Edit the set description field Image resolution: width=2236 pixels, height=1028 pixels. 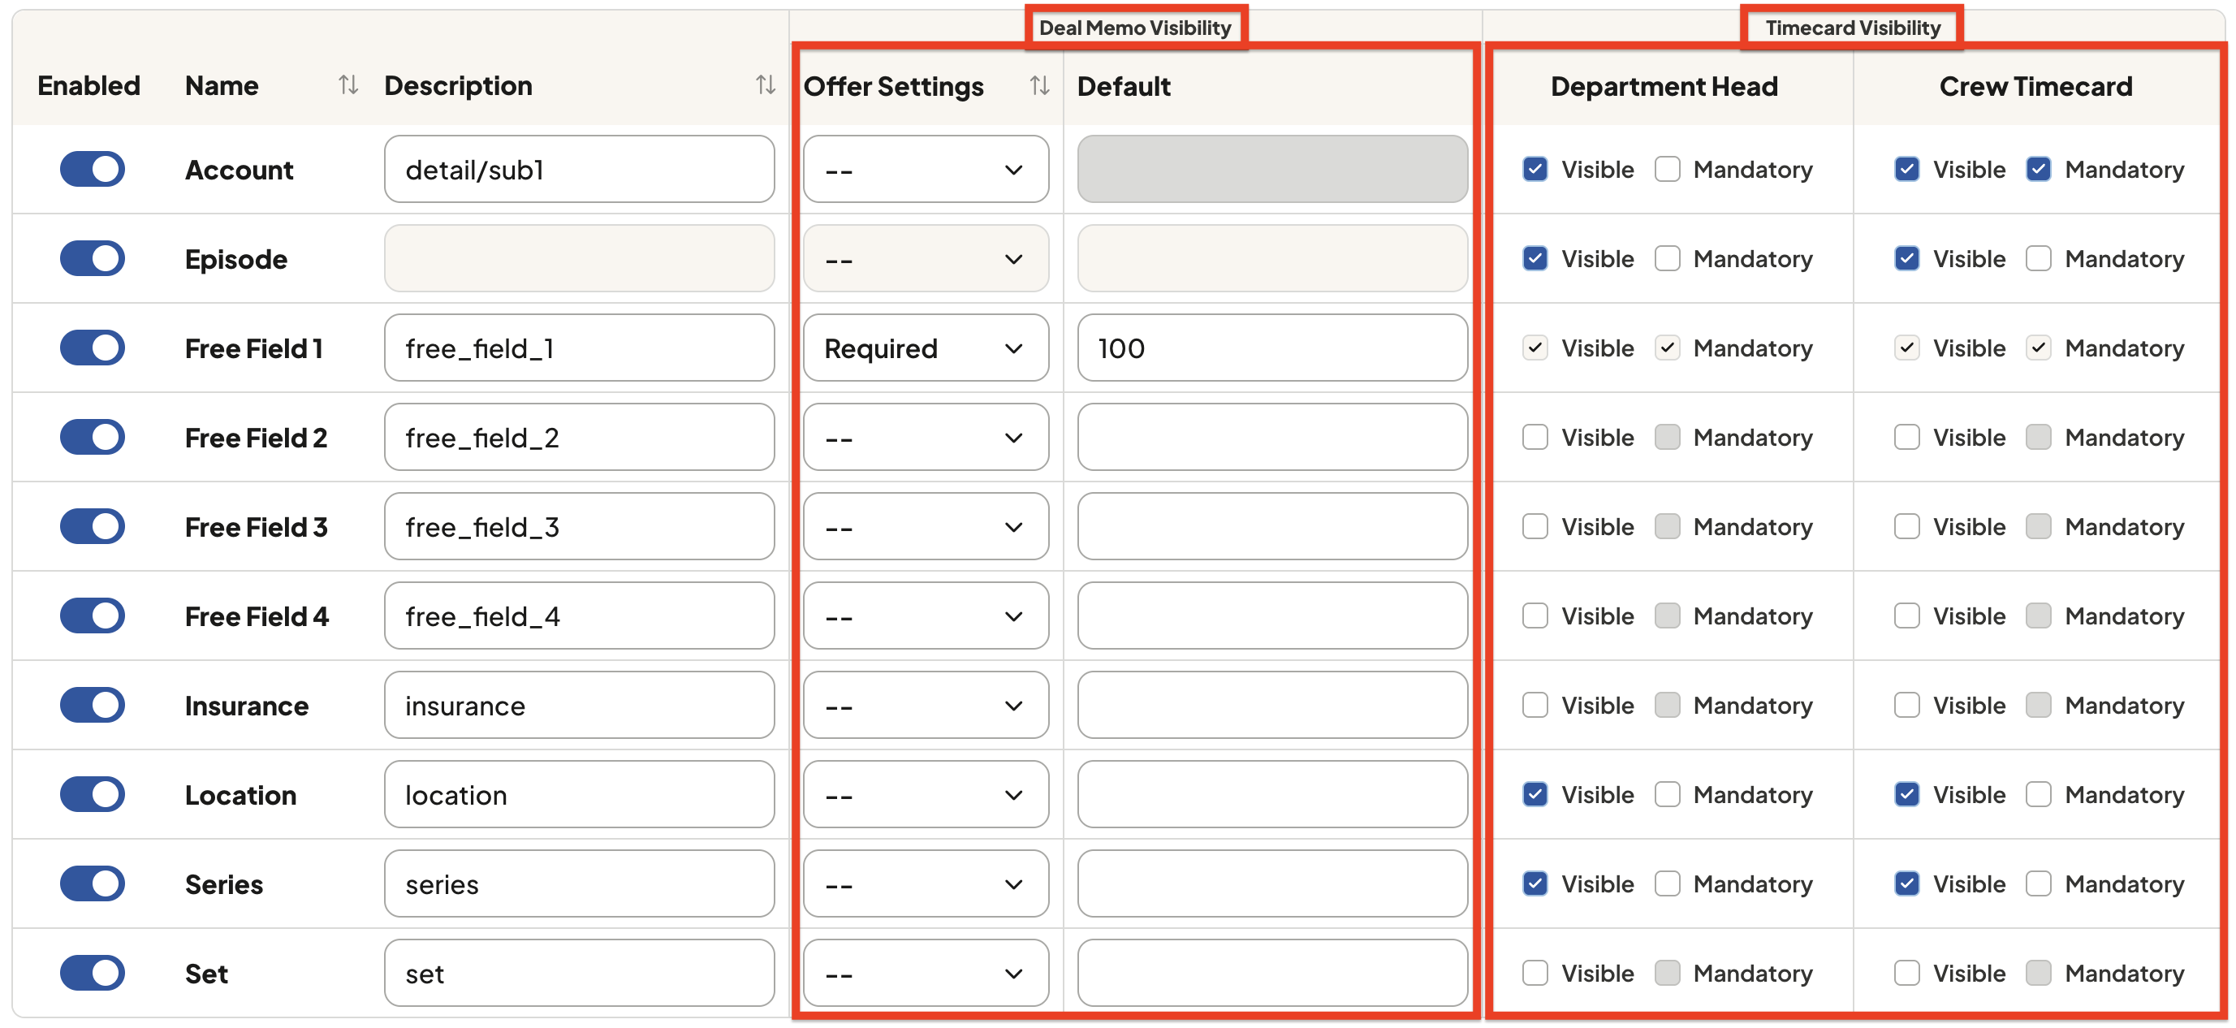click(579, 974)
